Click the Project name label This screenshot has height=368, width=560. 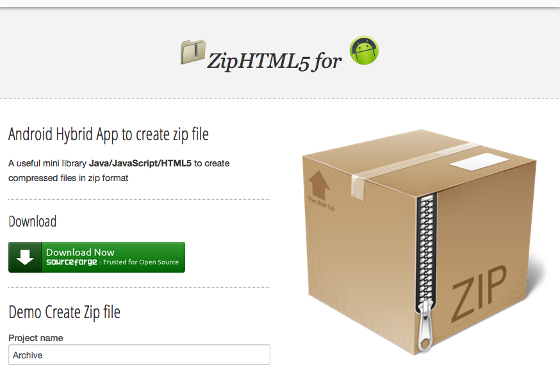pos(36,338)
